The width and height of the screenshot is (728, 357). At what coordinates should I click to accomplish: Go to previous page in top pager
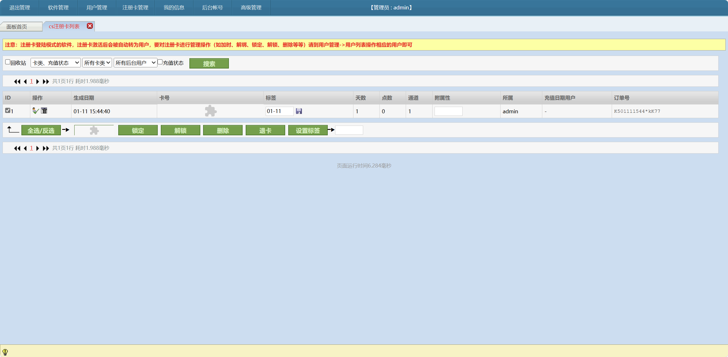point(25,82)
